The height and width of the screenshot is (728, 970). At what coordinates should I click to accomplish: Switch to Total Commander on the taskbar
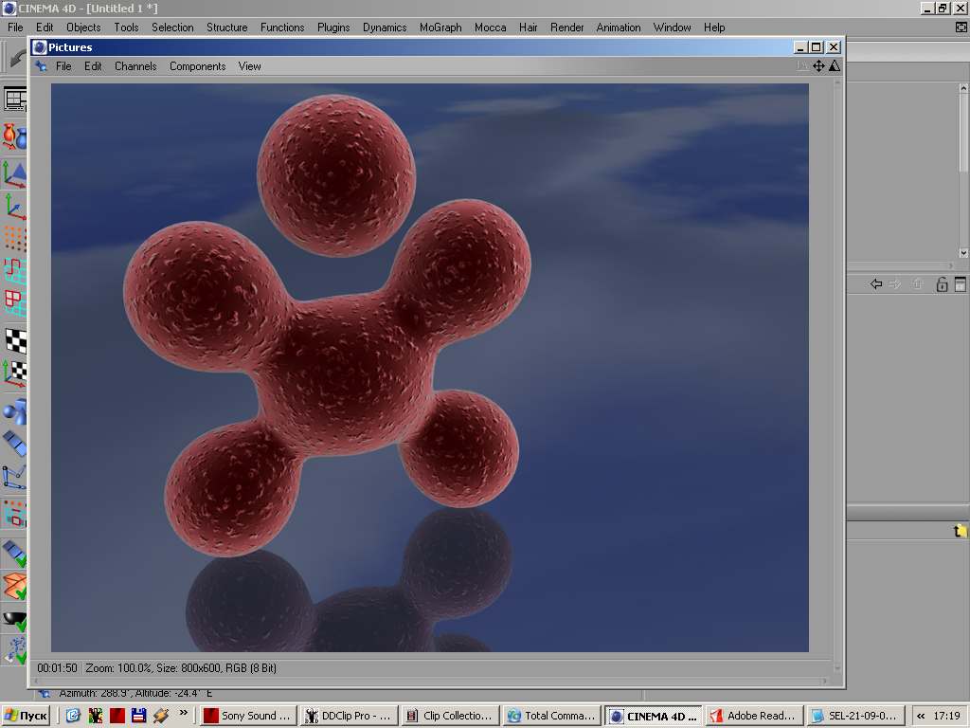click(550, 716)
